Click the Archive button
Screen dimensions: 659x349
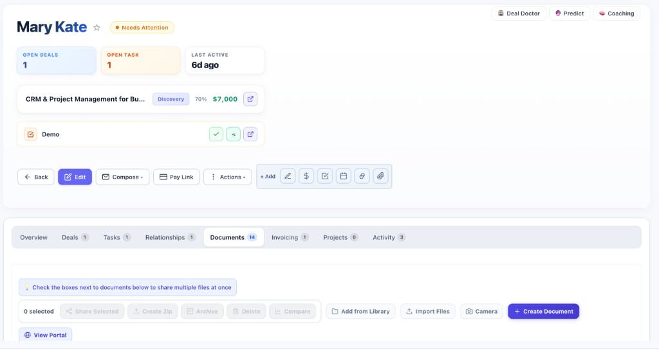coord(202,312)
